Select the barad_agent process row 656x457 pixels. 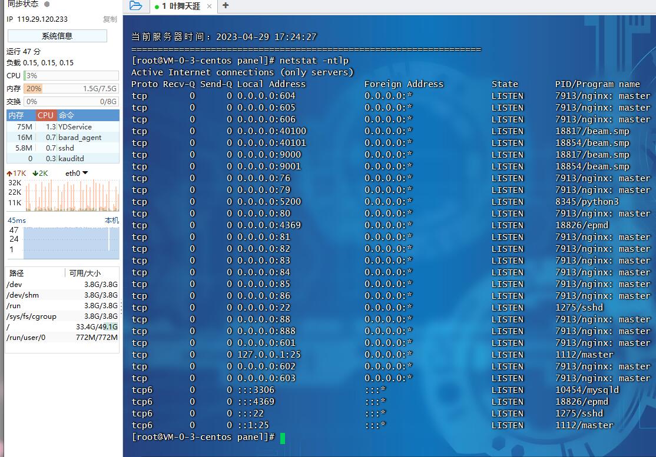coord(63,138)
